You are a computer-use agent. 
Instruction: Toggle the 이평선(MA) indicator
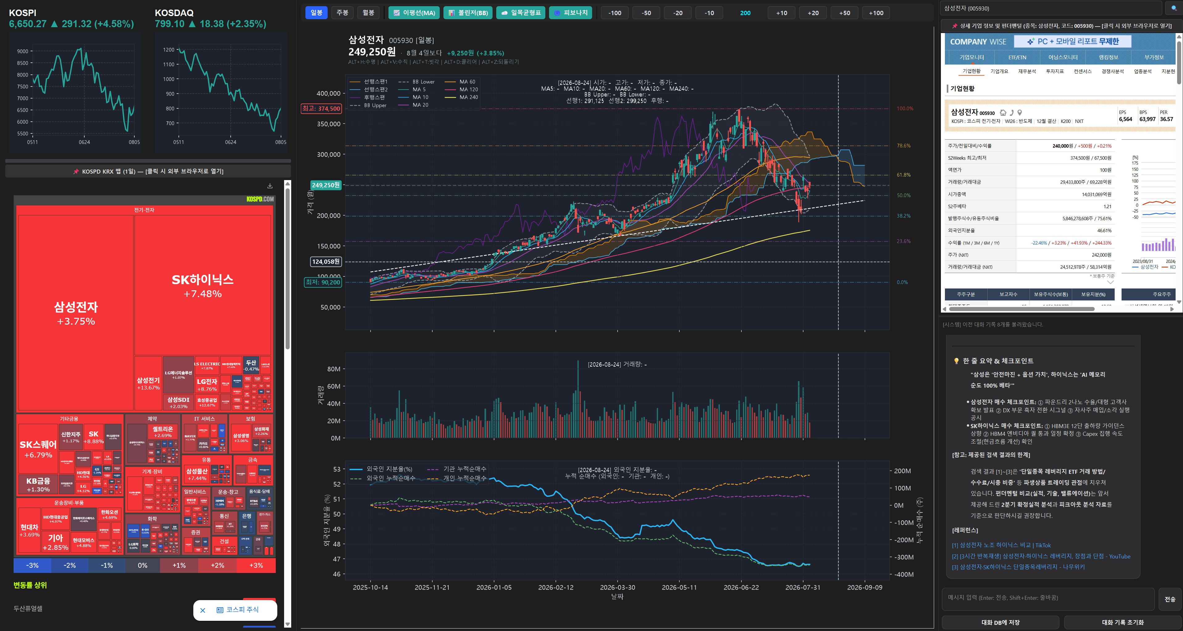point(414,13)
